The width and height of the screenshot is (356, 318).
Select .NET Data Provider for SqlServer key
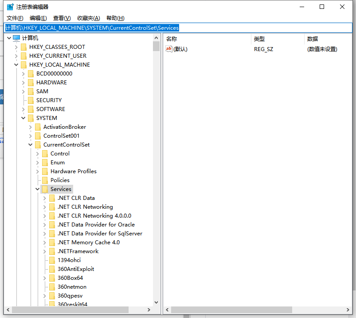pyautogui.click(x=100, y=233)
